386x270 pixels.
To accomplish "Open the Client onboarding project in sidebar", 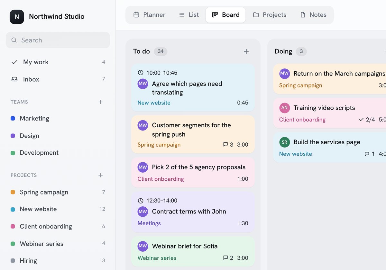I will pos(58,226).
